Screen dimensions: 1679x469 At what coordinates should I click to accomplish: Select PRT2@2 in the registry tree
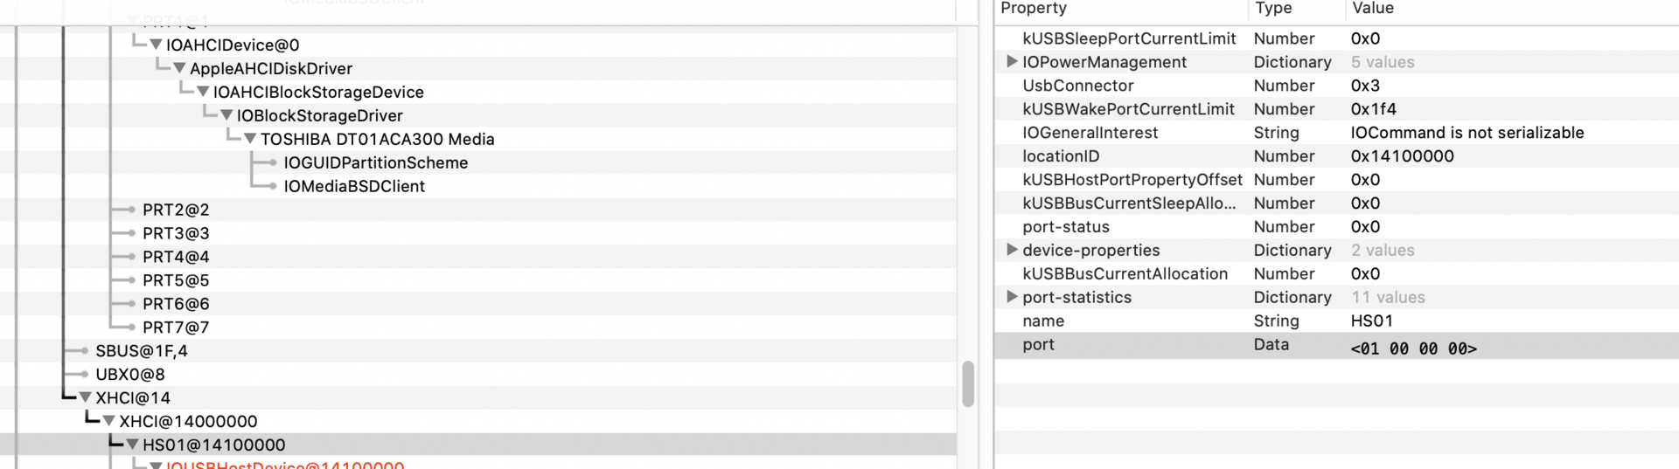(176, 210)
